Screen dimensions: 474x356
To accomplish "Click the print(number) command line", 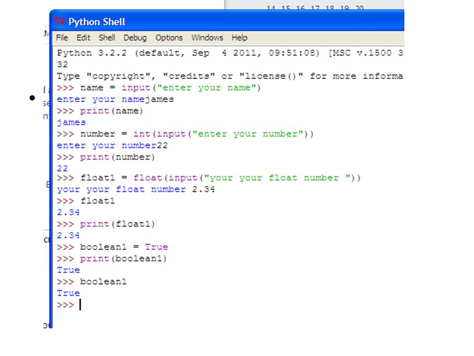I will [x=106, y=157].
